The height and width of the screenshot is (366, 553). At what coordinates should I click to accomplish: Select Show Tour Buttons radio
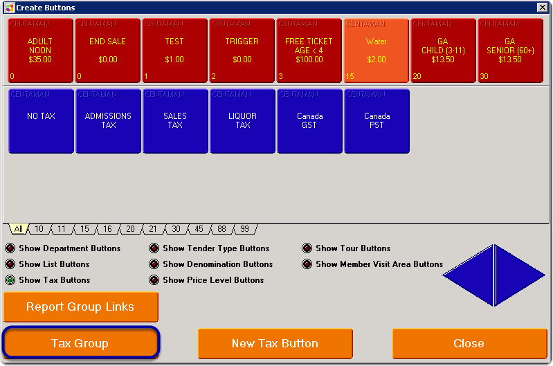click(346, 248)
